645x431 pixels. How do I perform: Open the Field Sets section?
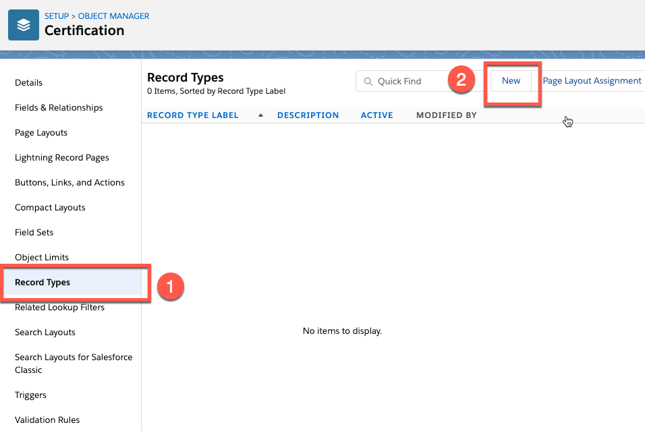(34, 232)
